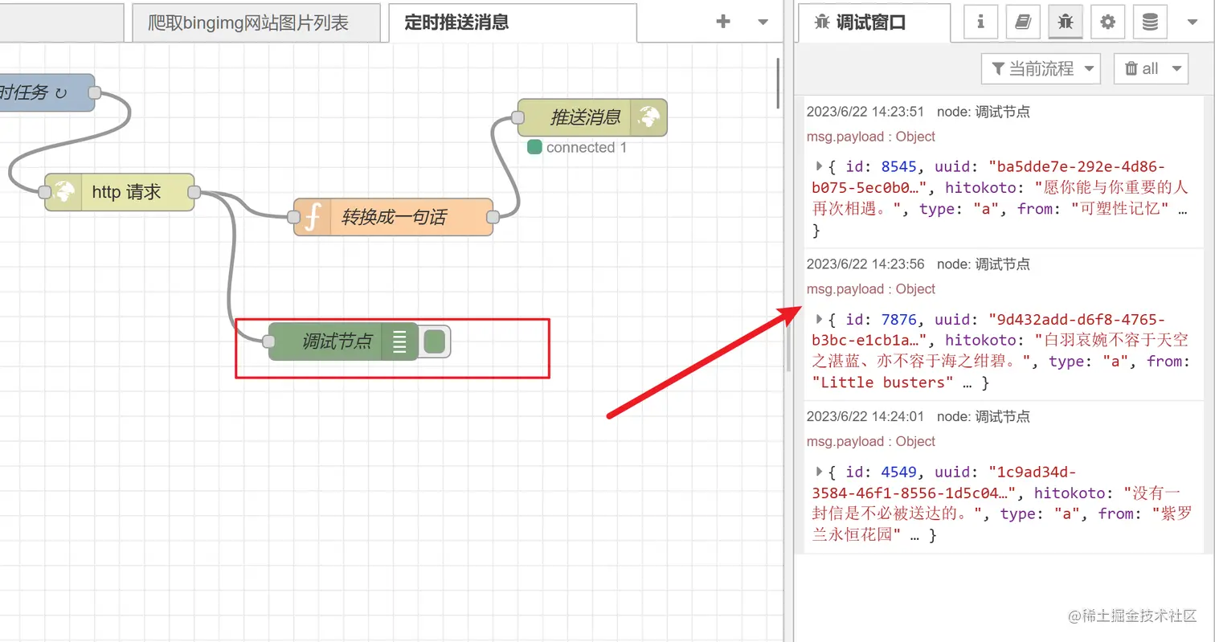Switch to 爬取bingimg网站图片列表 tab
This screenshot has width=1215, height=642.
(x=256, y=22)
